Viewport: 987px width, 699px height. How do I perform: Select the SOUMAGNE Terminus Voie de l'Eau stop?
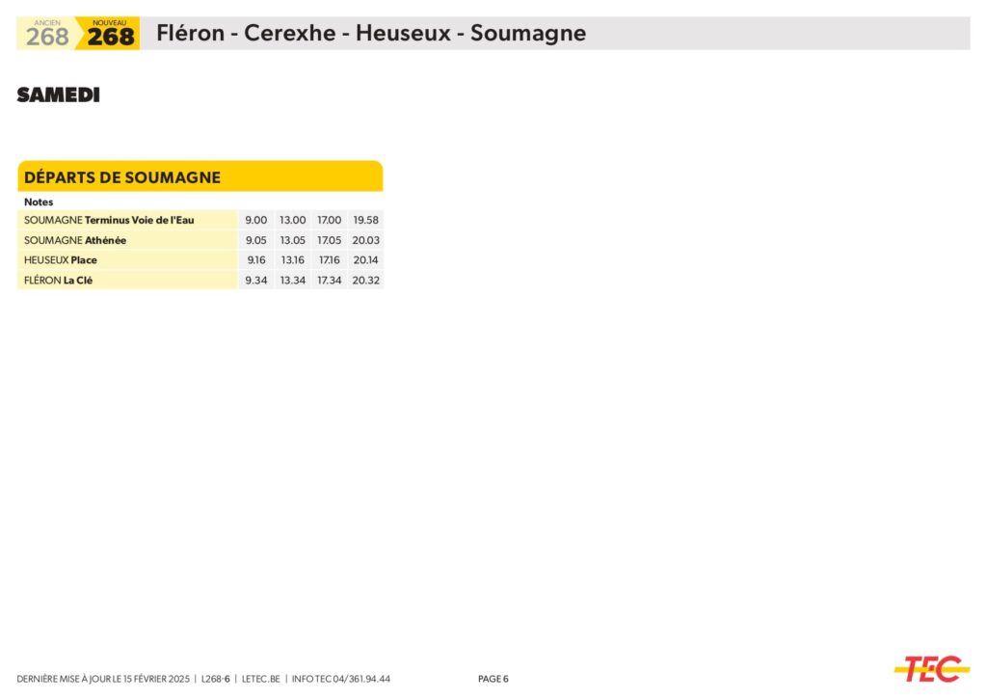pos(109,220)
